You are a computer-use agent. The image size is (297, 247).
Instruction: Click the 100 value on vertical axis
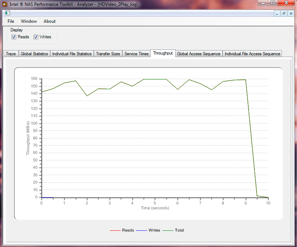tap(34, 123)
